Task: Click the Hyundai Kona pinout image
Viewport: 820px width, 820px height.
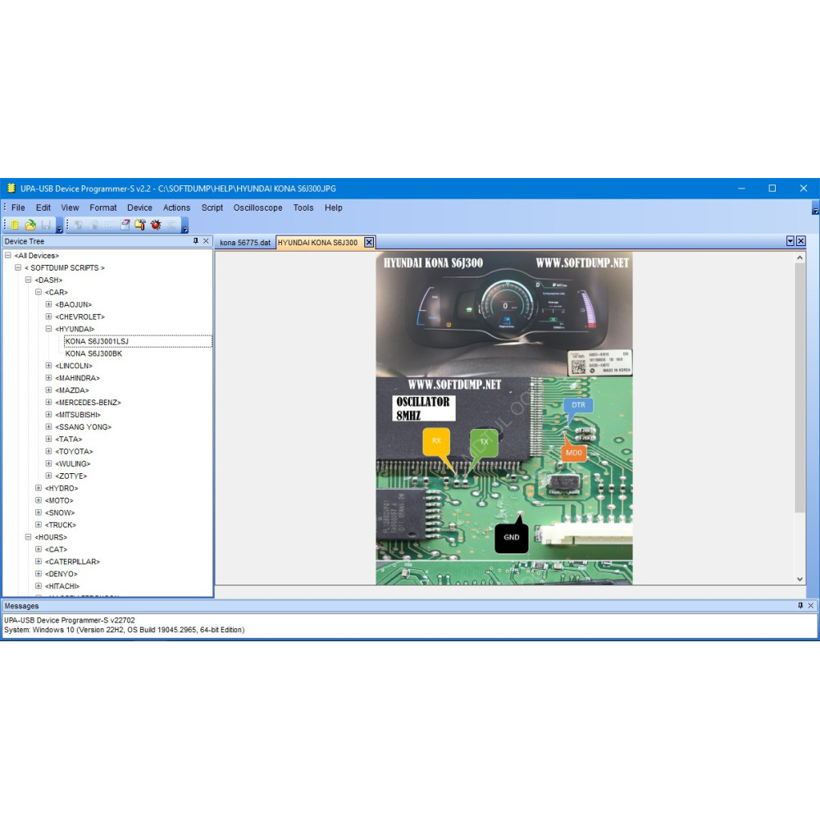Action: [504, 418]
